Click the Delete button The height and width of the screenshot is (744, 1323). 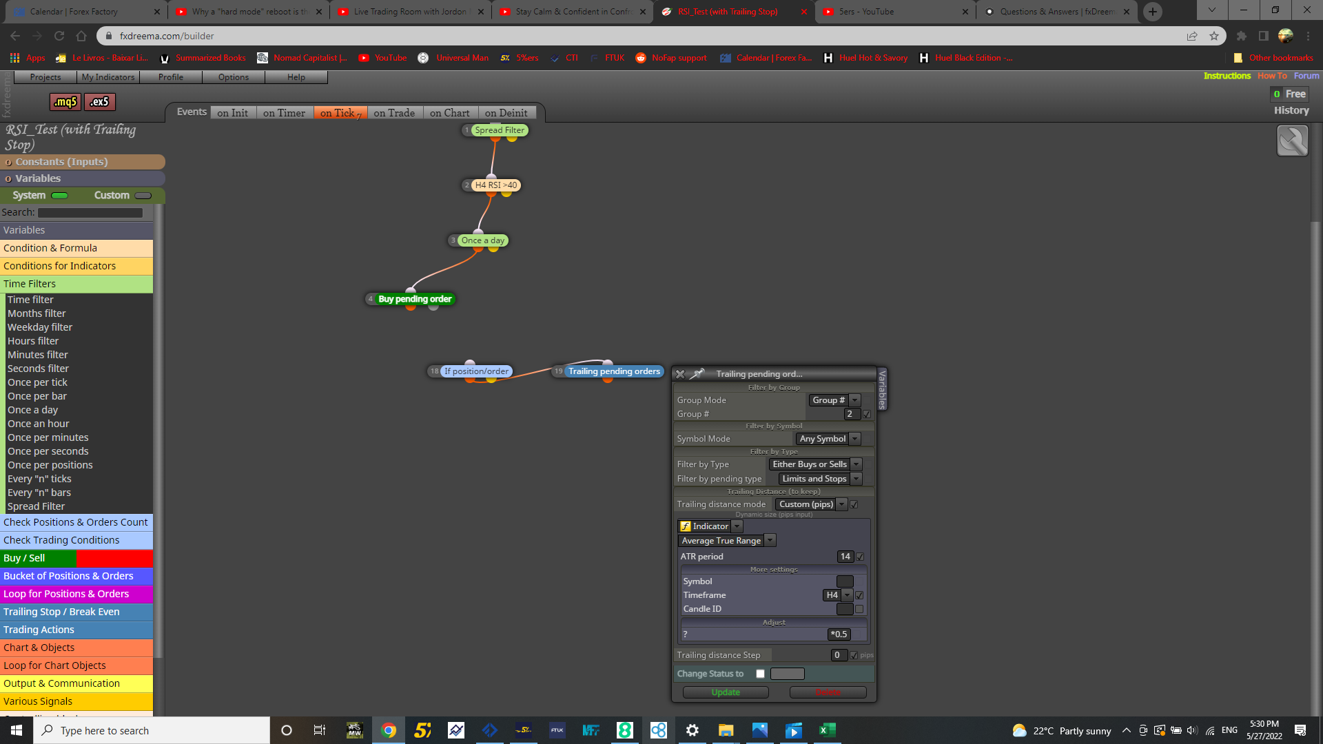coord(828,692)
